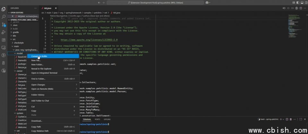This screenshot has width=308, height=134.
Task: Open Source Control view with badge
Action: 4,24
